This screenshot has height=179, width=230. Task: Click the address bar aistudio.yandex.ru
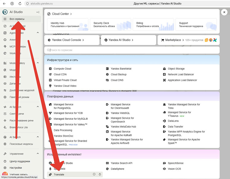pos(42,4)
